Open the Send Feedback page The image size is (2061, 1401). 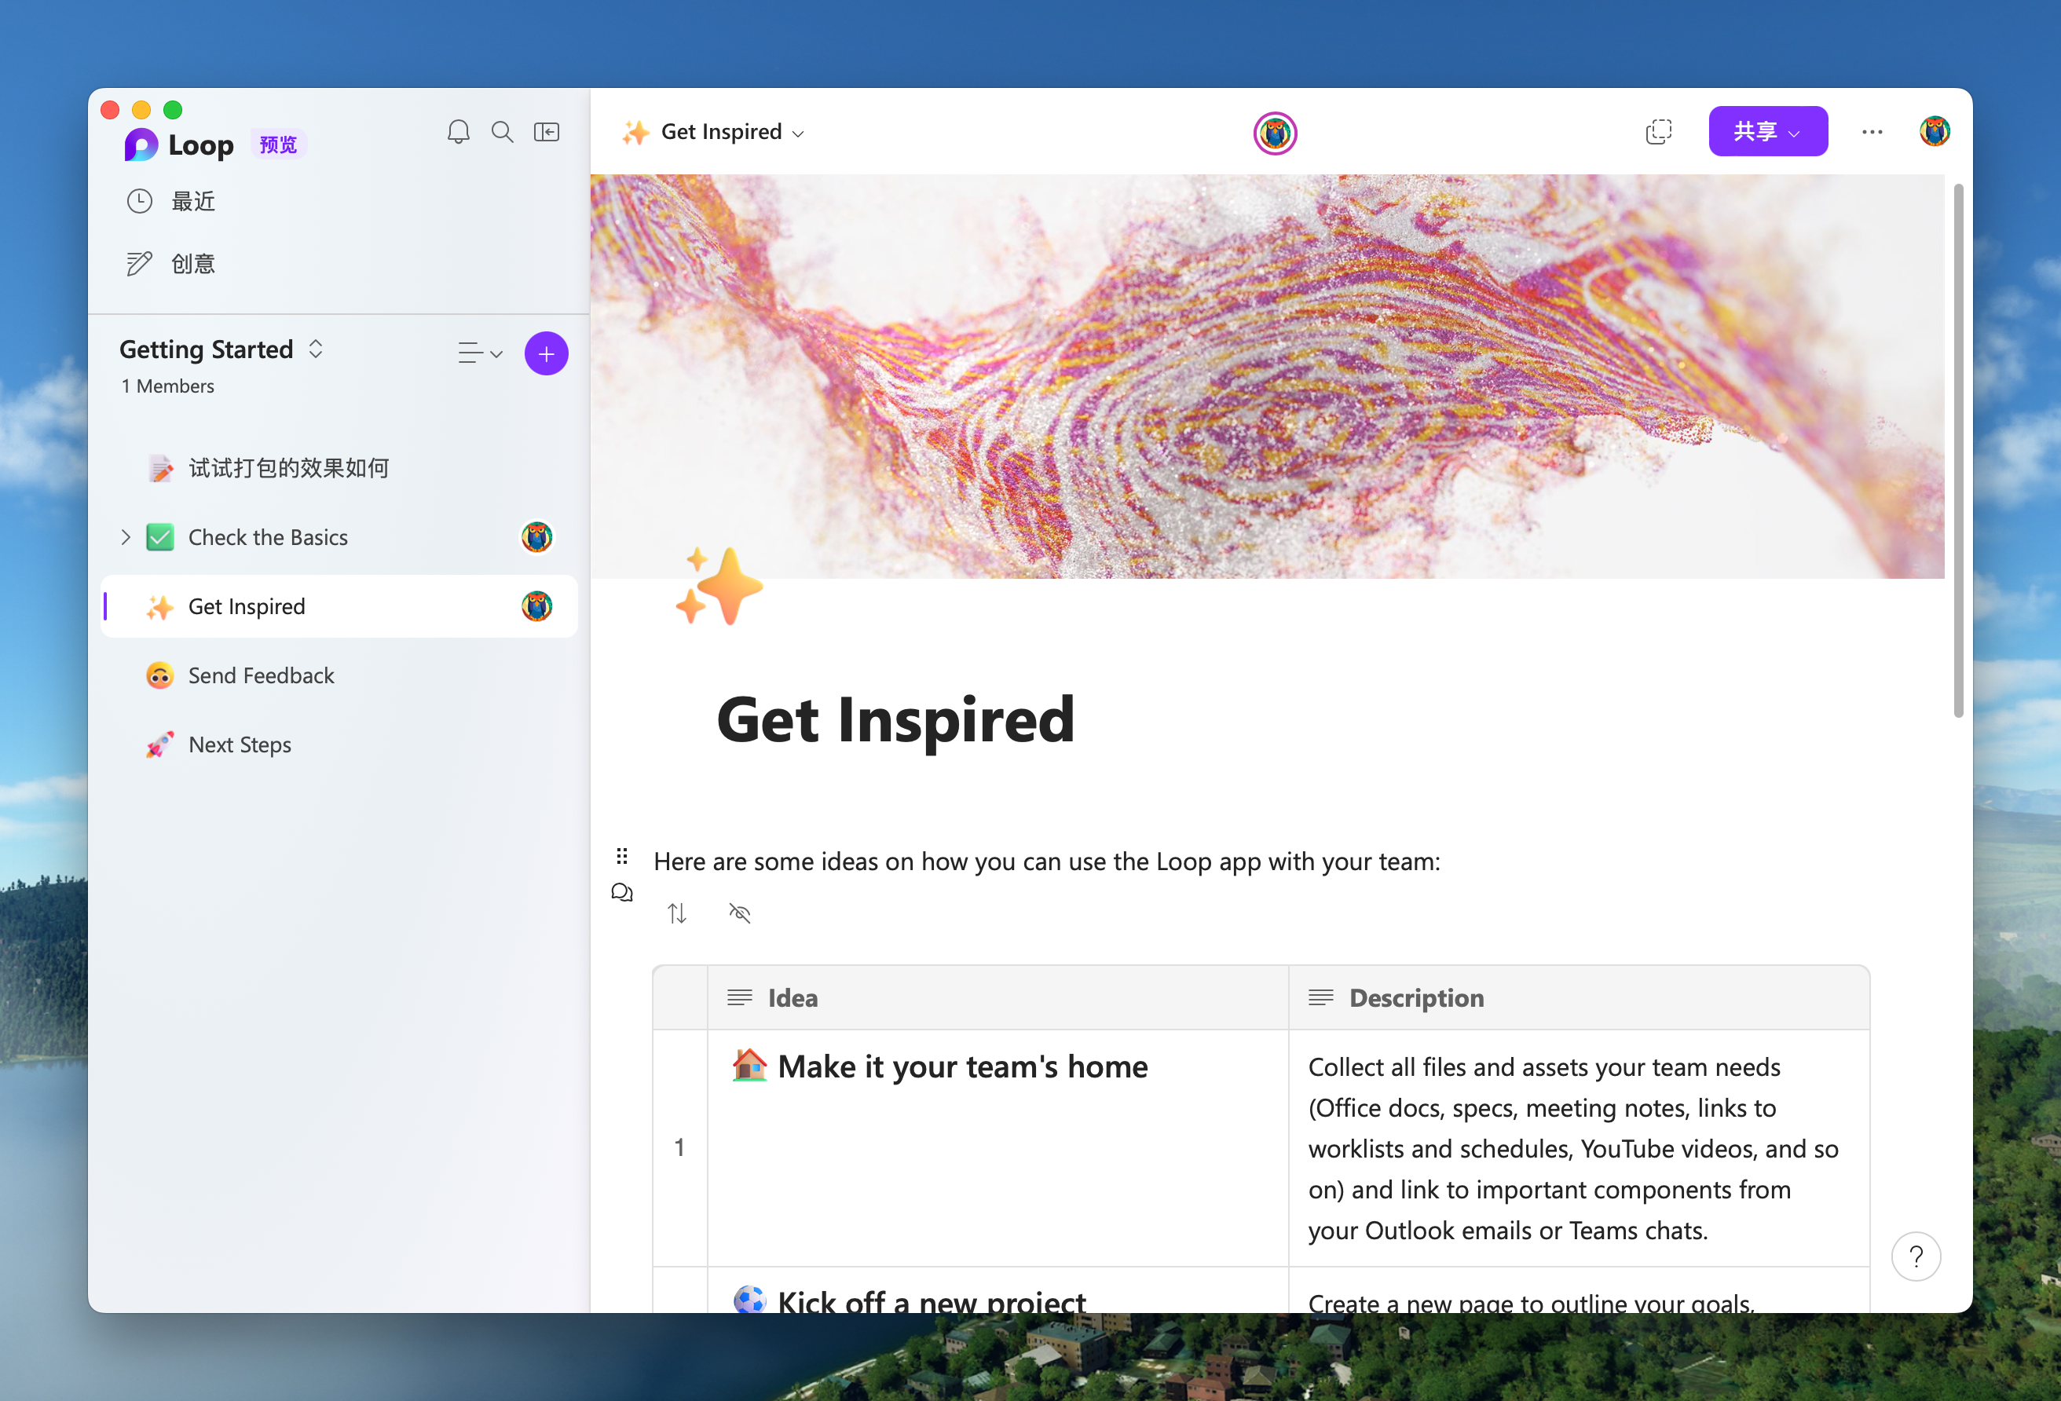(261, 675)
